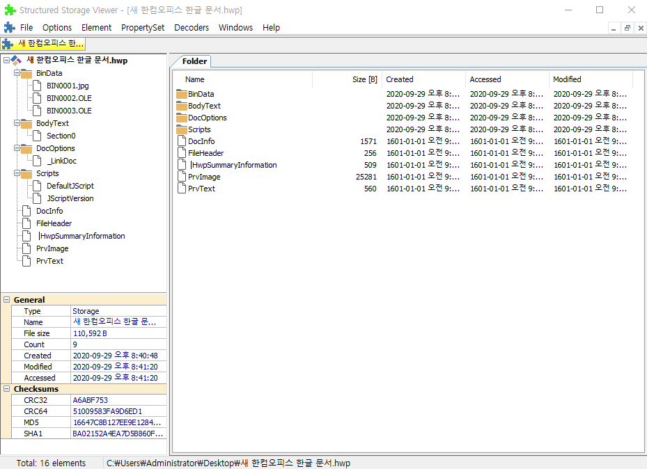Image resolution: width=647 pixels, height=469 pixels.
Task: Select HwpSummaryInformation row in folder list
Action: point(403,165)
